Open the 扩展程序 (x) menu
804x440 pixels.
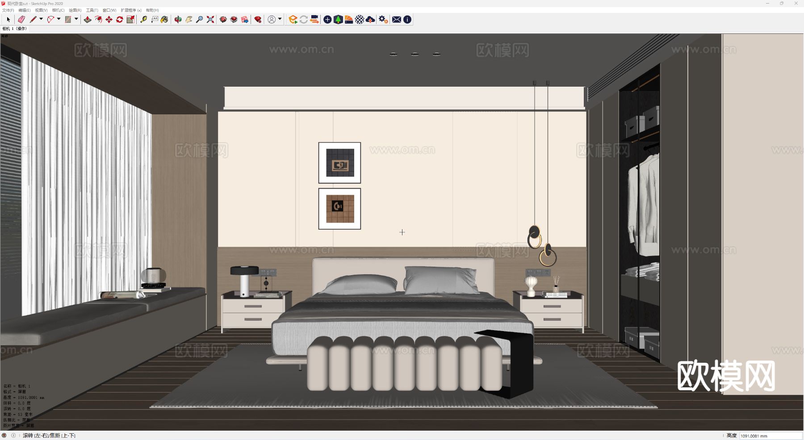[x=131, y=10]
